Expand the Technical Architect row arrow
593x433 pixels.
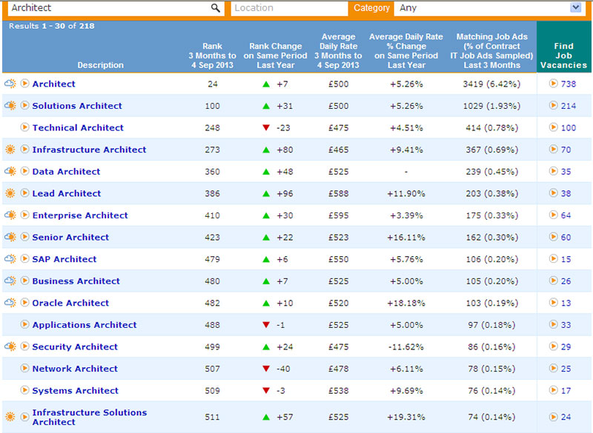click(x=24, y=127)
